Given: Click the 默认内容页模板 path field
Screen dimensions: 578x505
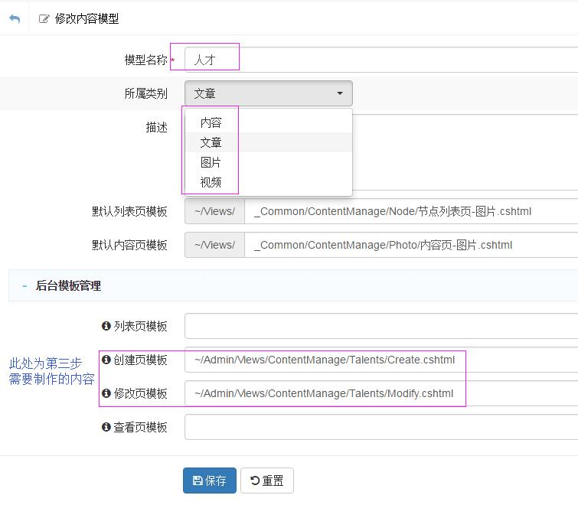Looking at the screenshot, I should point(410,245).
